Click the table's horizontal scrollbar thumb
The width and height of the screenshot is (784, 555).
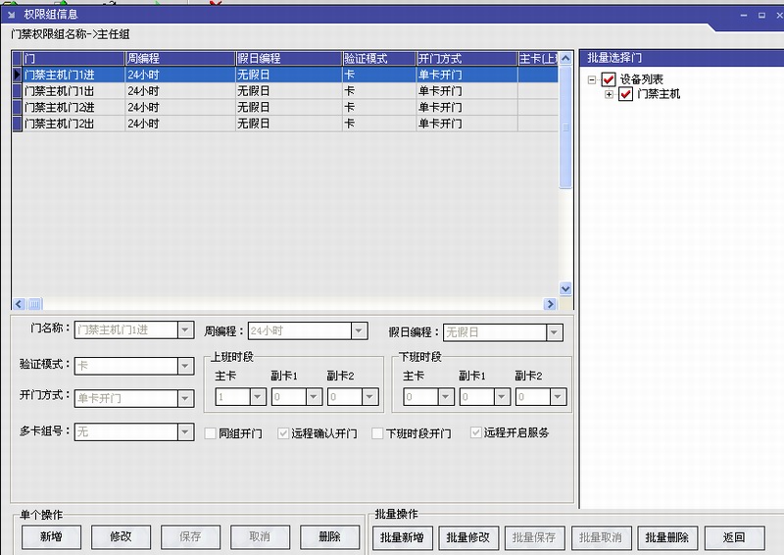[34, 304]
